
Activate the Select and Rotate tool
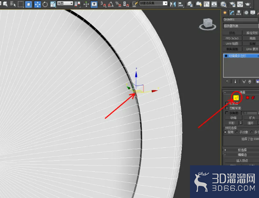pyautogui.click(x=45, y=4)
